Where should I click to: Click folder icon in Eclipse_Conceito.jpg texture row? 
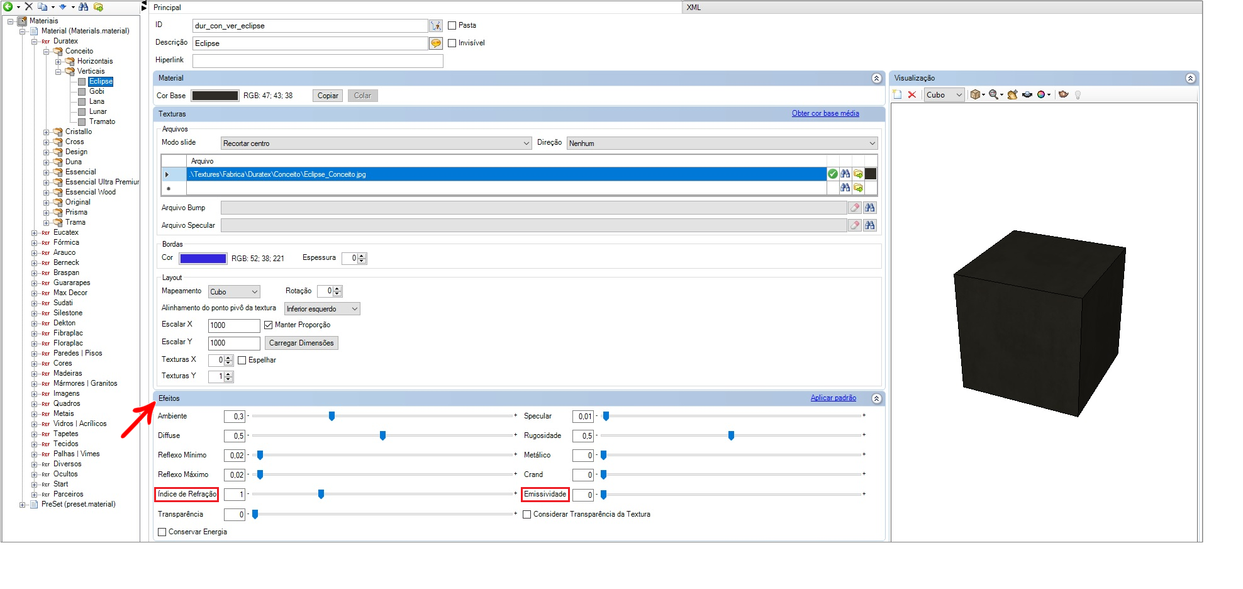coord(858,174)
